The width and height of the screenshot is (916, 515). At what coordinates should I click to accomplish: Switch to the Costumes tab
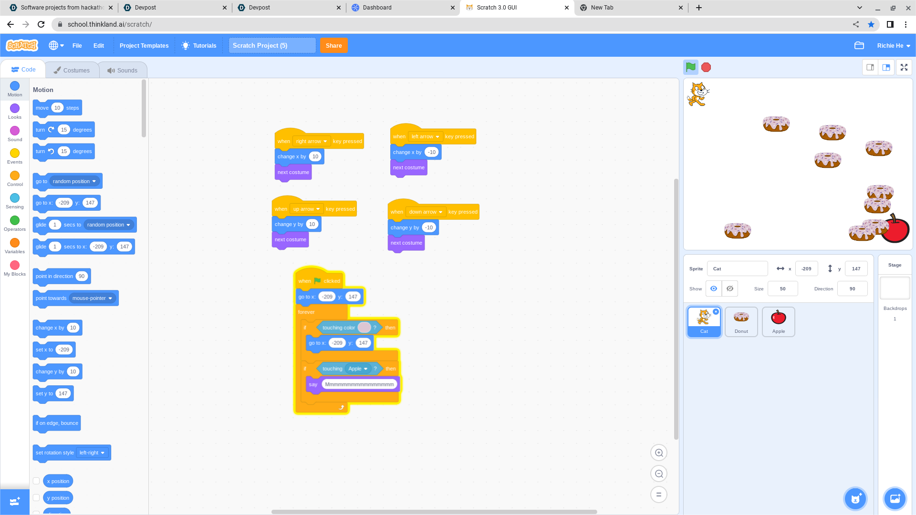(72, 70)
